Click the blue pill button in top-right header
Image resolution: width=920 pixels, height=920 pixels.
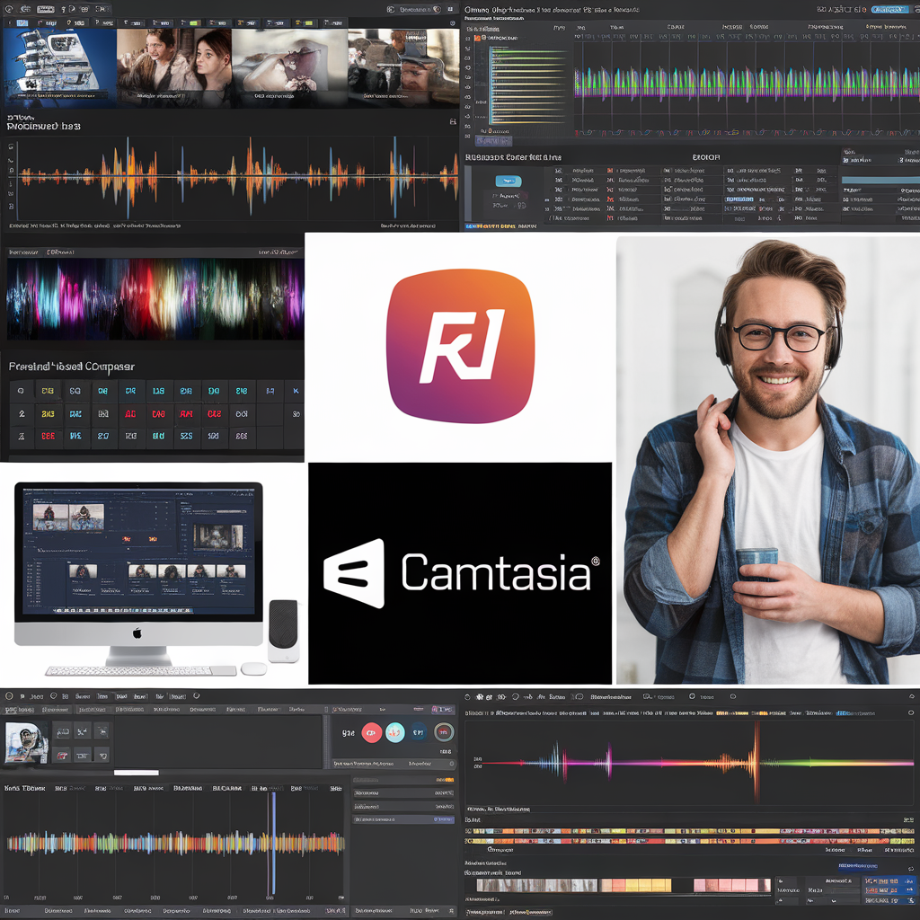coord(890,9)
